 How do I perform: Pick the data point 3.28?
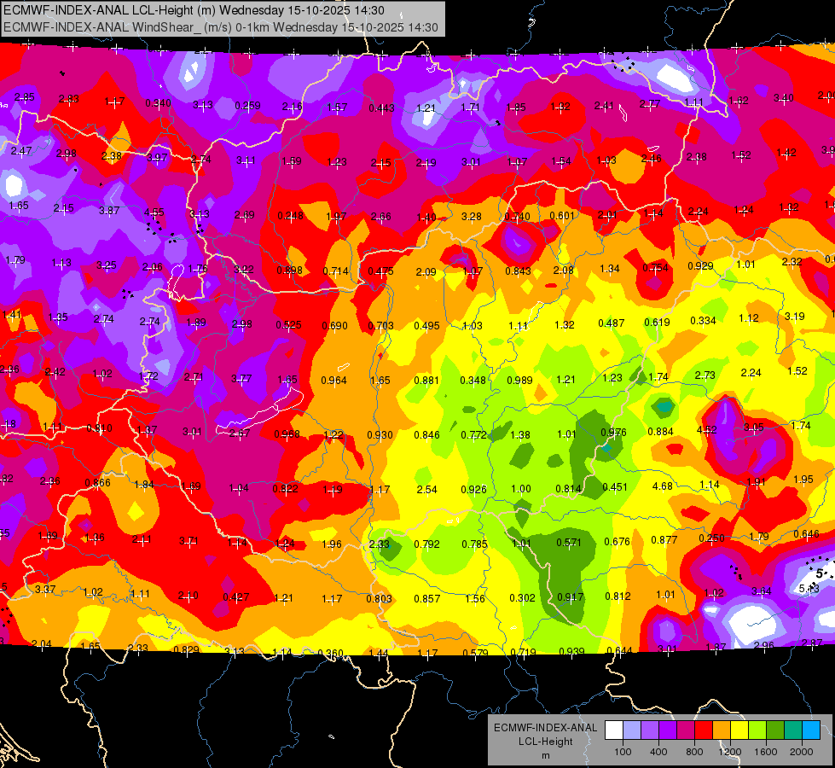coord(472,217)
